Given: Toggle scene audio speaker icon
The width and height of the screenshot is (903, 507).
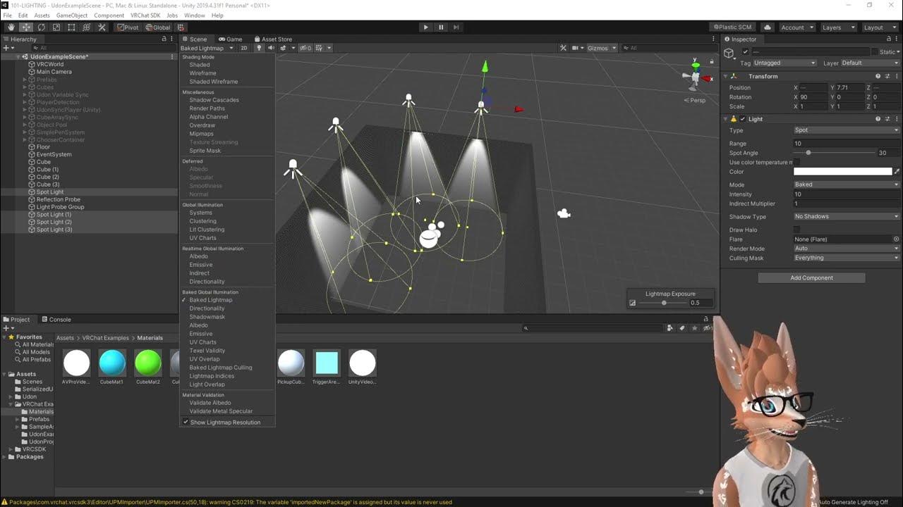Looking at the screenshot, I should tap(271, 48).
